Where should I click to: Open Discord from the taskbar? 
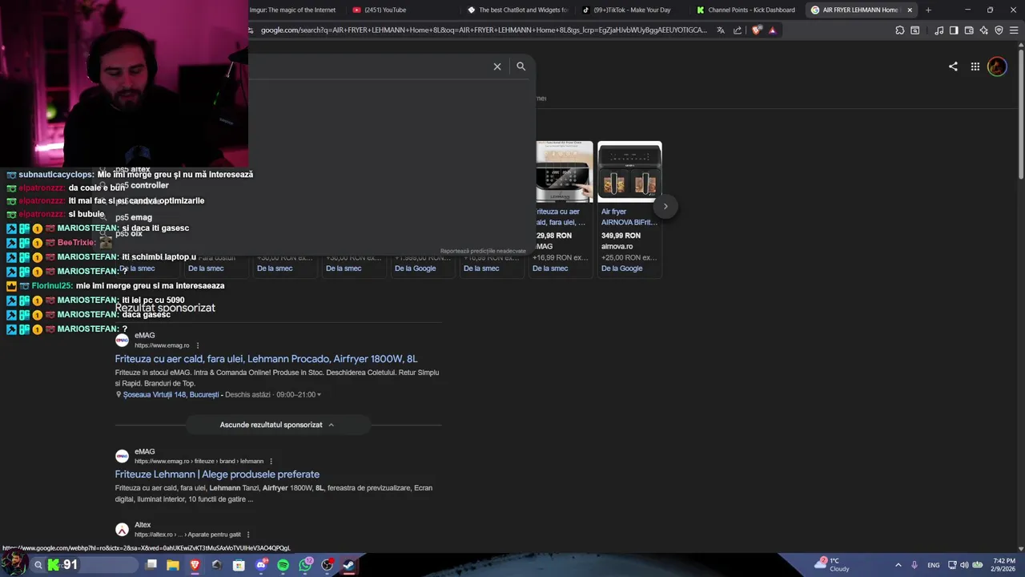click(261, 565)
